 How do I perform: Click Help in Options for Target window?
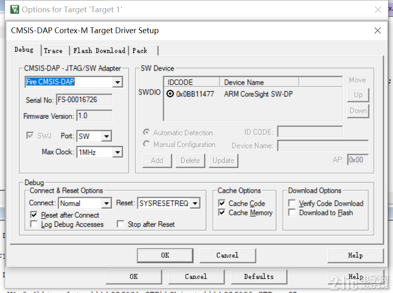[356, 277]
